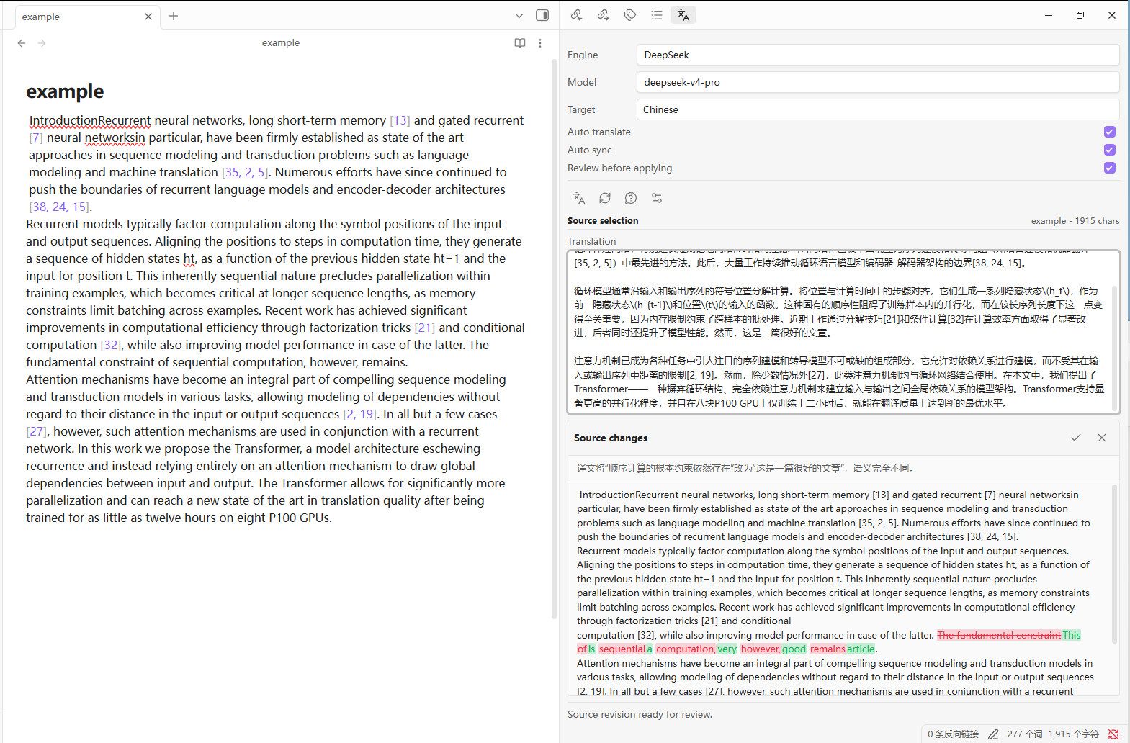Screen dimensions: 1130x743
Task: Follow citation link [35, 2, 5] in note
Action: (245, 172)
